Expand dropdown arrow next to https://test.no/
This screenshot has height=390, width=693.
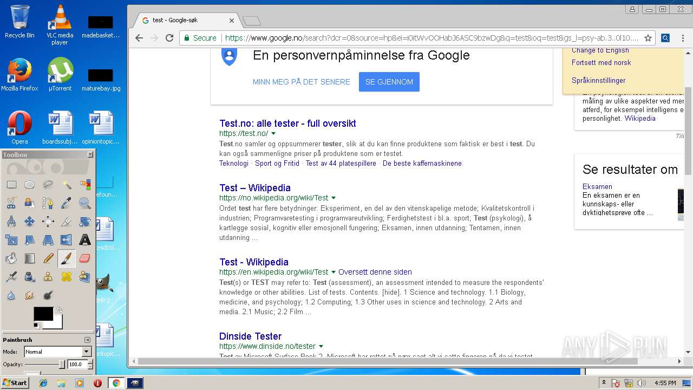click(x=273, y=134)
